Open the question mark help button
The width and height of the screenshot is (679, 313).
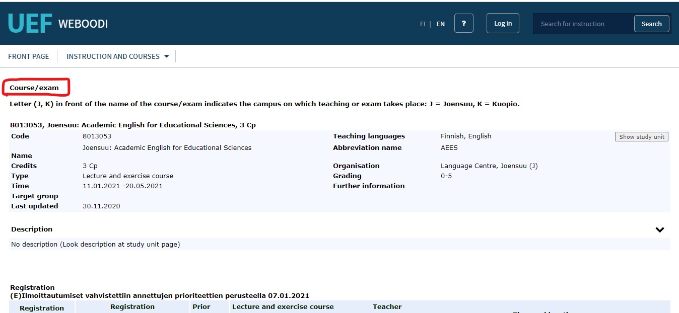463,24
